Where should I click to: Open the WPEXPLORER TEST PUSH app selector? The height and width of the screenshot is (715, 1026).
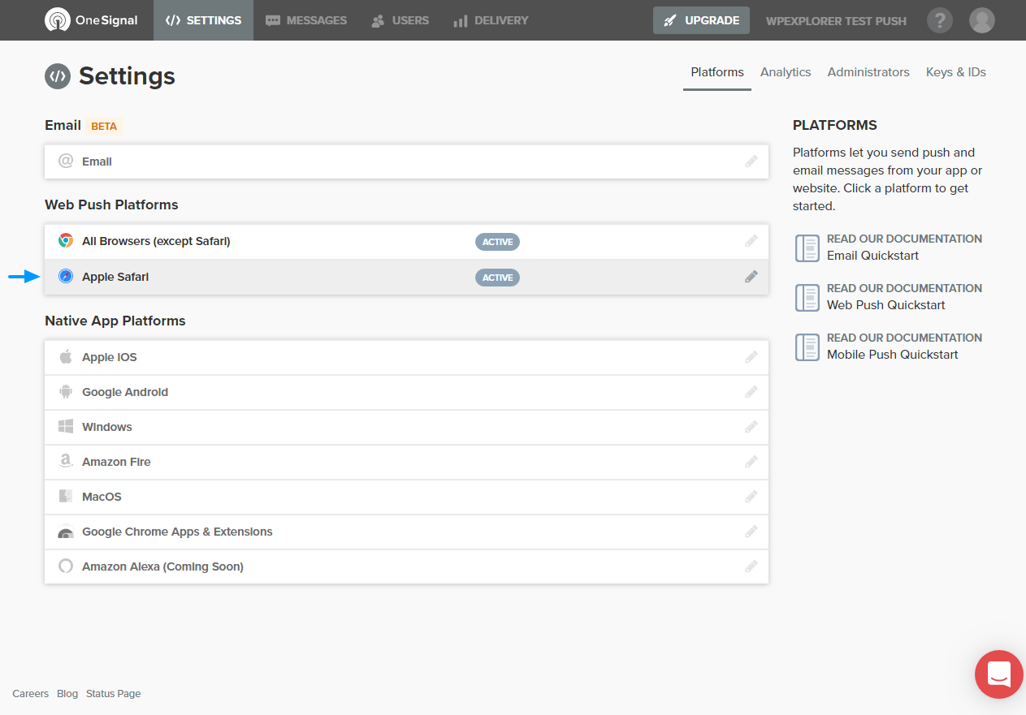tap(836, 21)
